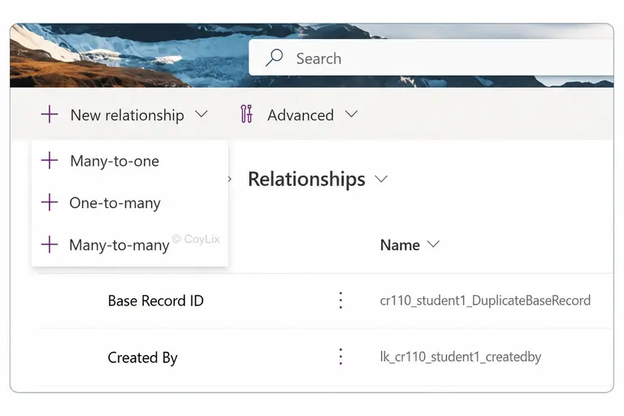
Task: Click the Search input field
Action: 431,58
